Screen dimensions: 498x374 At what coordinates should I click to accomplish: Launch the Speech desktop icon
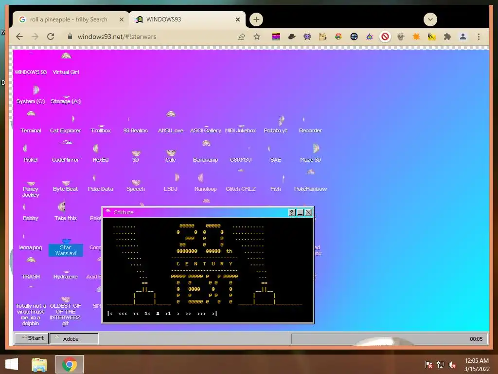pyautogui.click(x=136, y=186)
